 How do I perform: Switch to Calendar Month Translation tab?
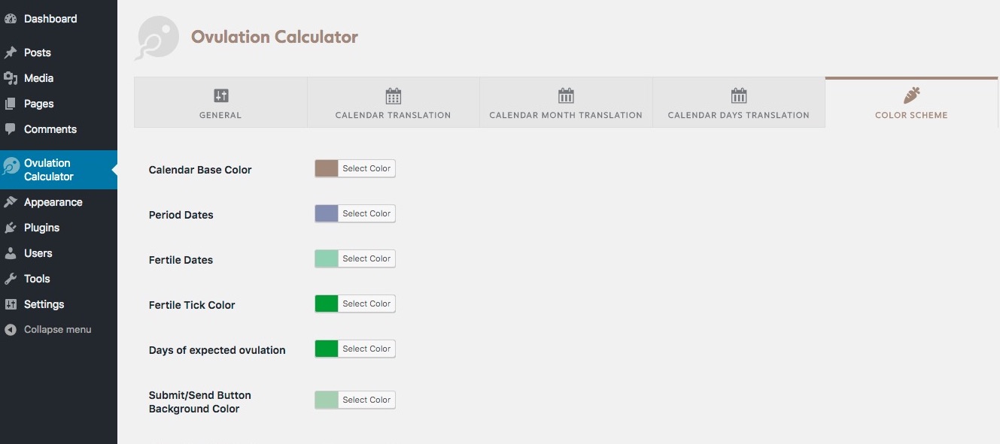pos(566,102)
